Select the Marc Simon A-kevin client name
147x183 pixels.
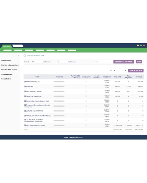[x=35, y=125]
